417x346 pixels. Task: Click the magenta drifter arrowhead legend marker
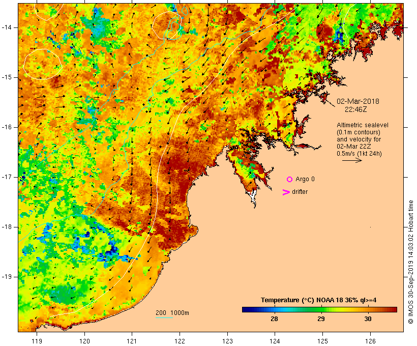(286, 192)
